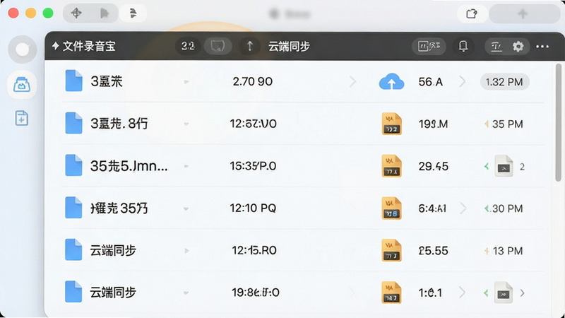Click the file icon of row 3蠠米
This screenshot has height=318, width=565.
tap(73, 81)
